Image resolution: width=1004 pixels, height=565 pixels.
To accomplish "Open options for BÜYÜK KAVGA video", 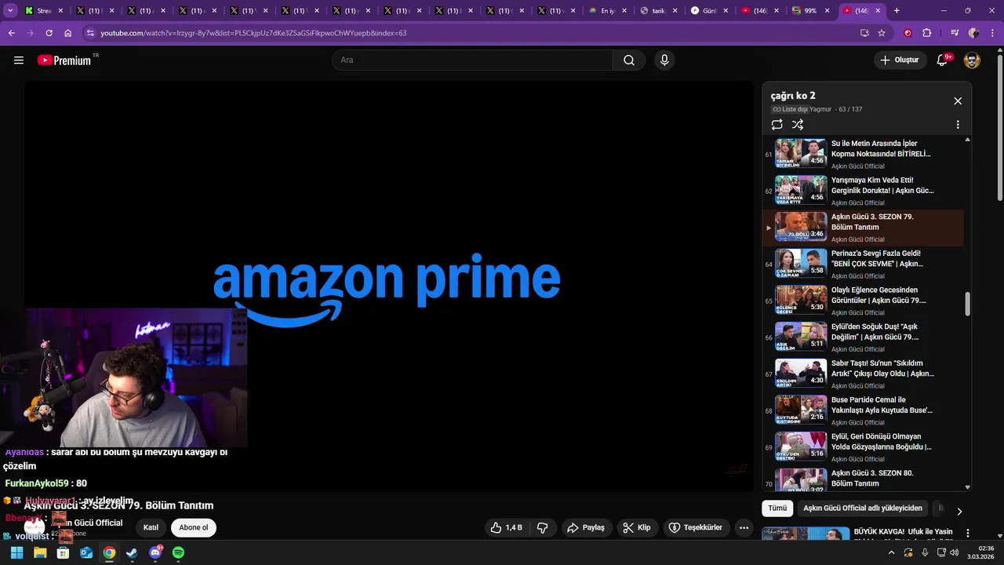I will (x=968, y=533).
